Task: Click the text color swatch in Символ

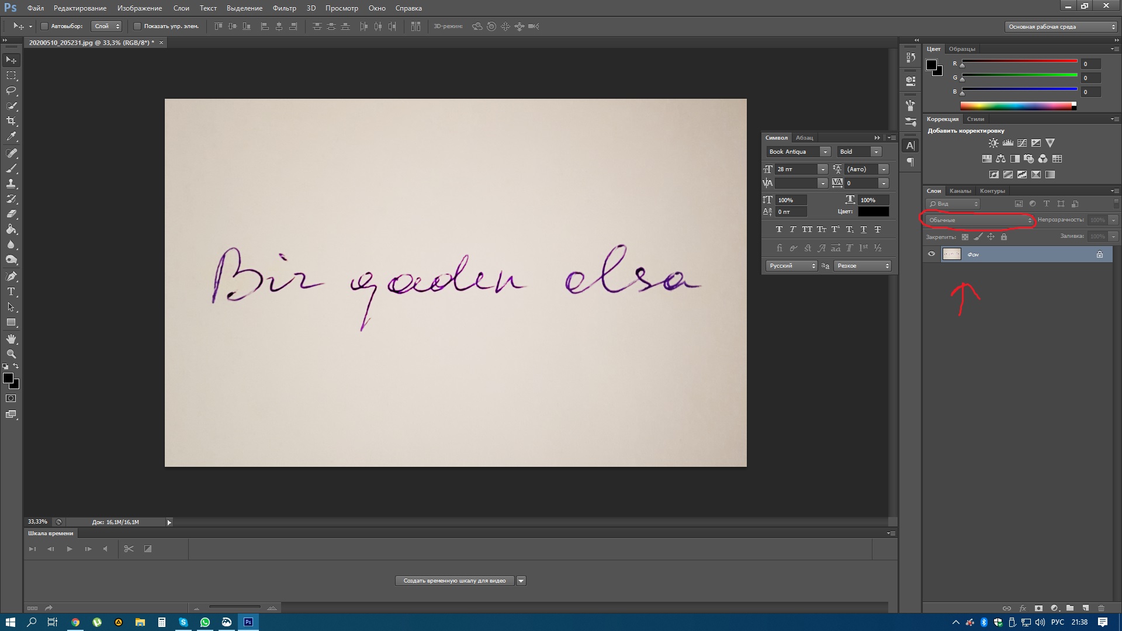Action: pyautogui.click(x=873, y=212)
